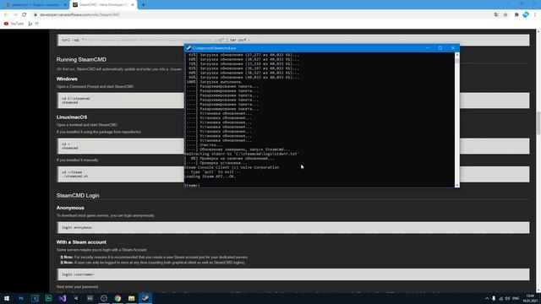The image size is (541, 304).
Task: Reload the SteamCMD wiki page
Action: click(25, 15)
